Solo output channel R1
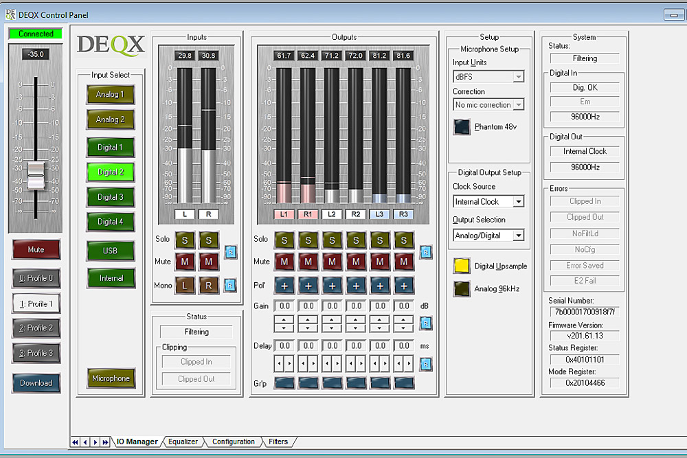This screenshot has width=687, height=458. 308,240
